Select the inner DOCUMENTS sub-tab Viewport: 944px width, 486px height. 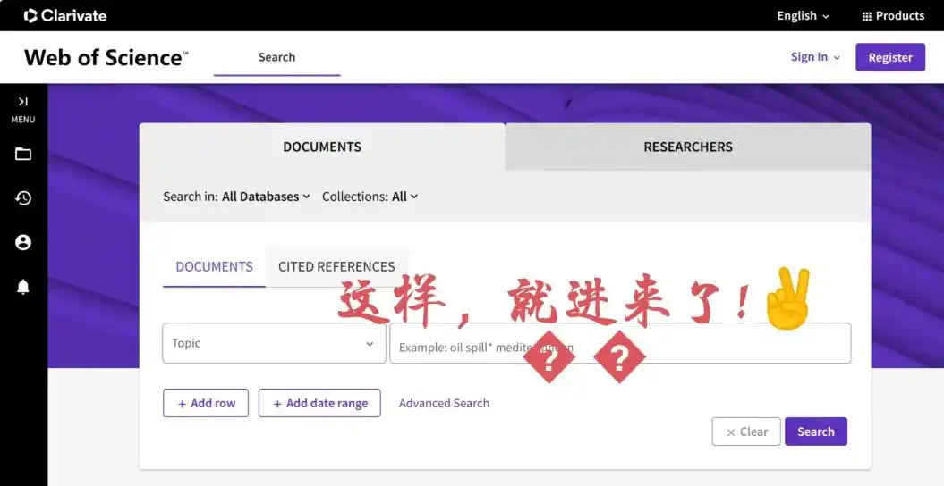coord(215,267)
